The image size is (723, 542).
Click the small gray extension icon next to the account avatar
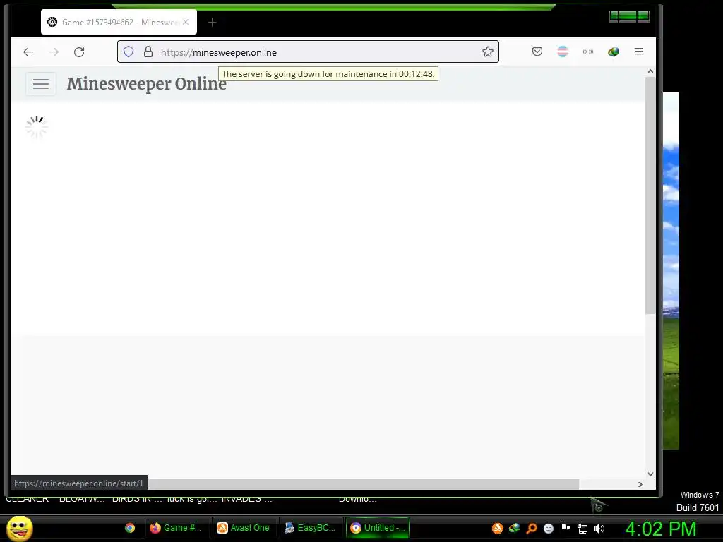point(588,52)
